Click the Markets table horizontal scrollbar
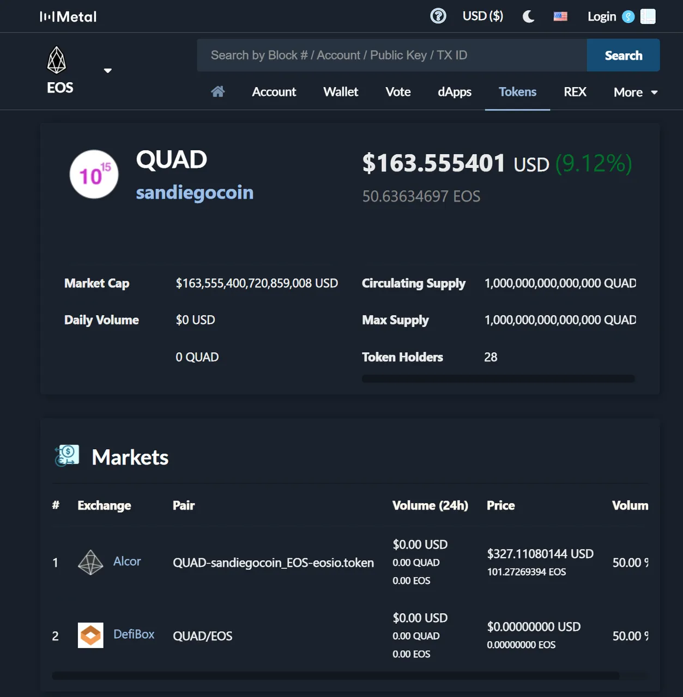Viewport: 683px width, 697px height. 335,676
